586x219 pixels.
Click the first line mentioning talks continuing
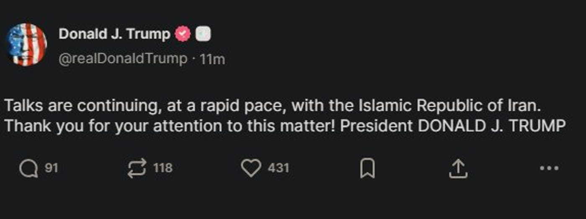[273, 106]
